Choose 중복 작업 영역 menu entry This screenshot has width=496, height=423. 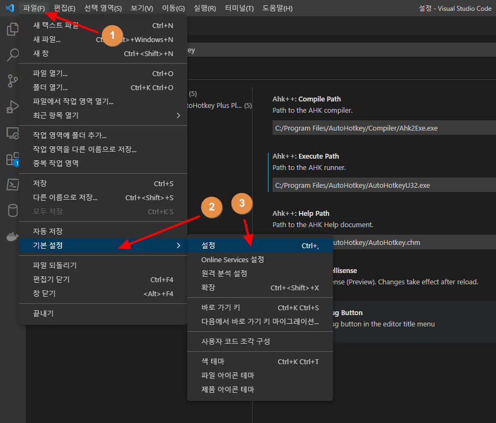tap(103, 163)
